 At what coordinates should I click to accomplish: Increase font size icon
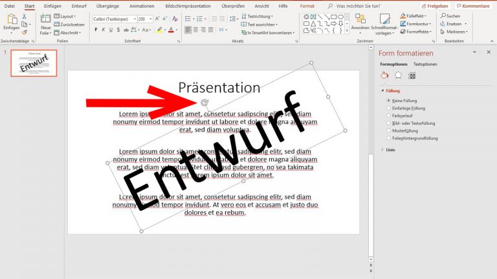pos(157,19)
